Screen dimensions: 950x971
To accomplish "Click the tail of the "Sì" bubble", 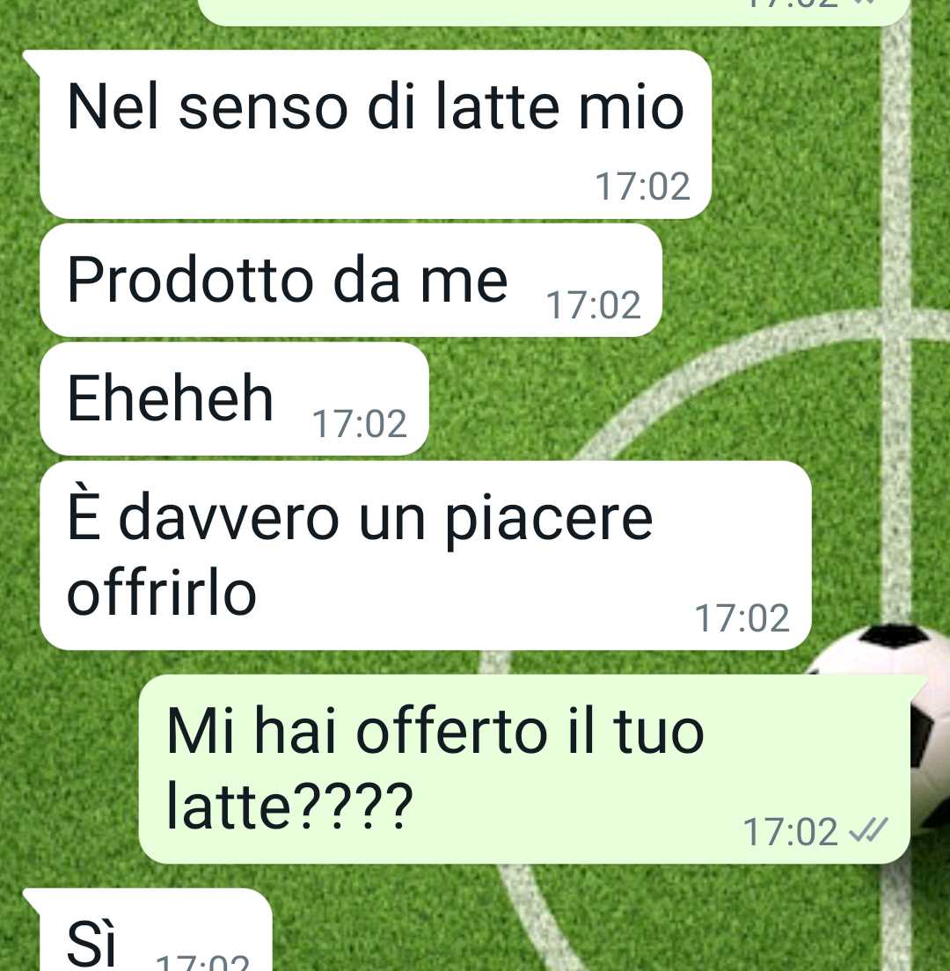I will pyautogui.click(x=33, y=900).
